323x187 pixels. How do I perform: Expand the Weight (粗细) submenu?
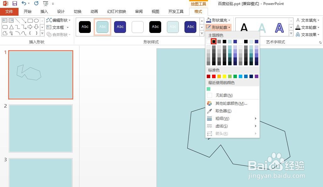[233, 119]
